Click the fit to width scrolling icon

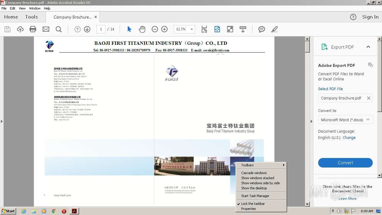[204, 29]
